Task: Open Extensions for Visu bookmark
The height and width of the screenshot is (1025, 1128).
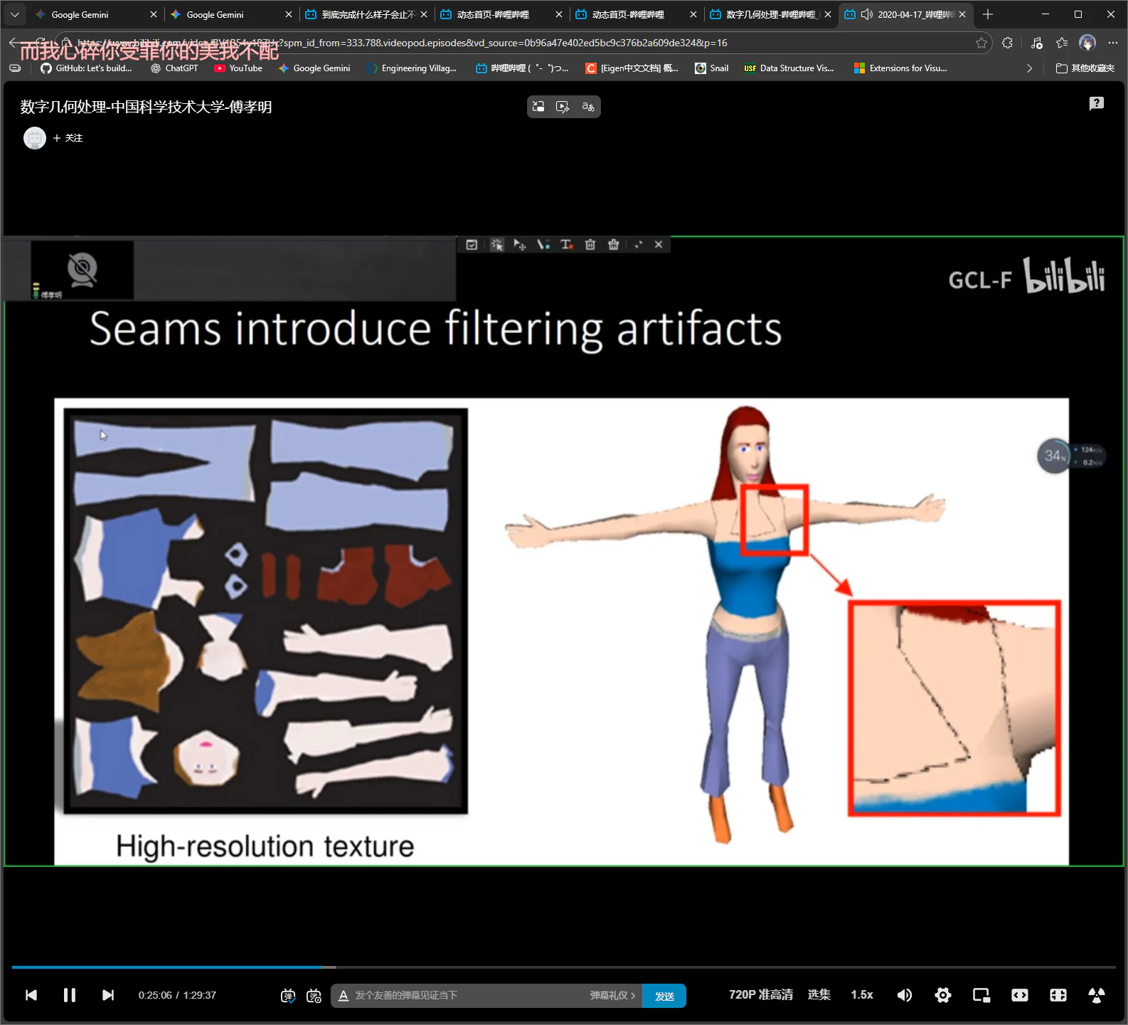Action: pyautogui.click(x=900, y=68)
